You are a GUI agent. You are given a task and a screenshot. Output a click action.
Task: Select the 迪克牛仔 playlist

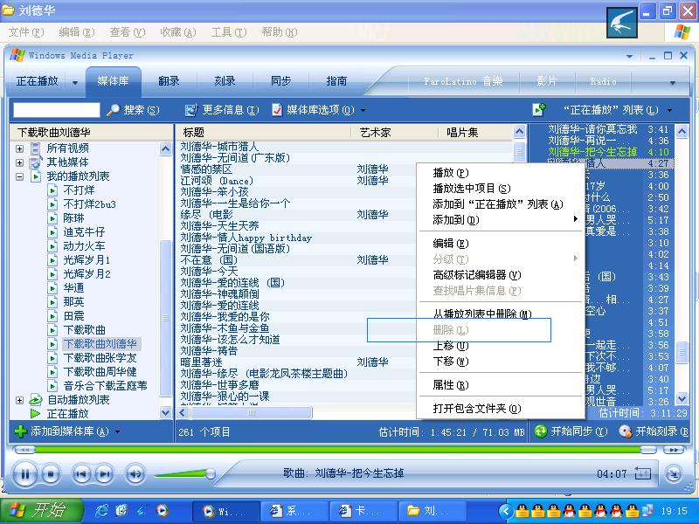pos(84,232)
